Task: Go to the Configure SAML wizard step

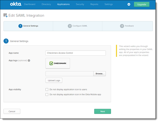Action: [x=77, y=26]
